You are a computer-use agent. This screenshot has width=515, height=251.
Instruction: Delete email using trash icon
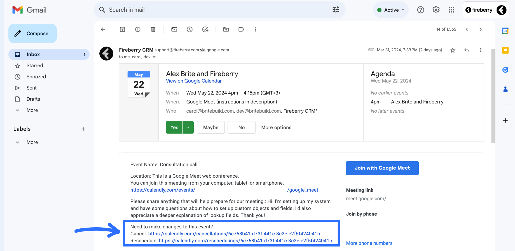pos(153,29)
